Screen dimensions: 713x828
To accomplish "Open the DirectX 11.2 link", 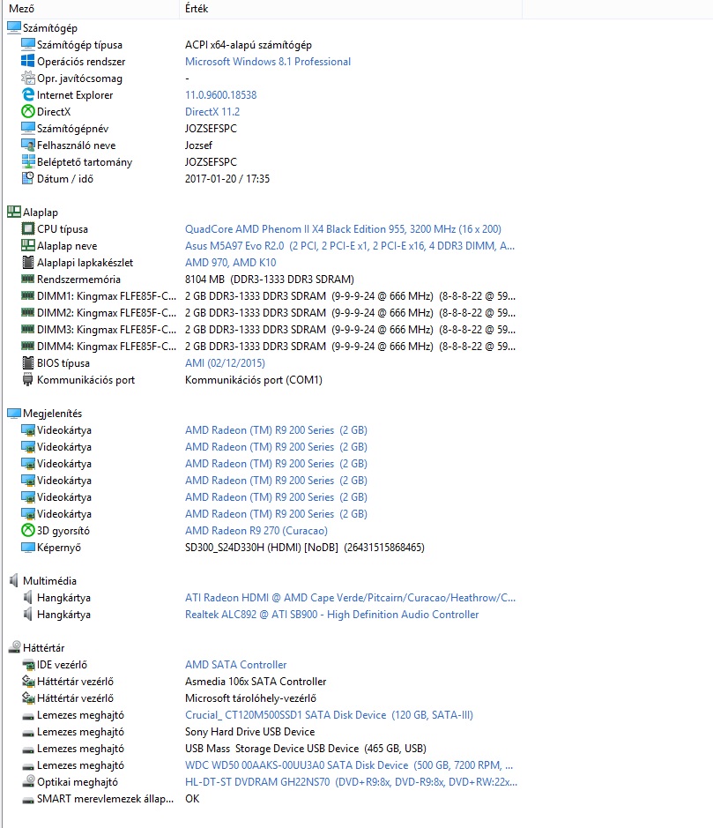I will point(212,112).
